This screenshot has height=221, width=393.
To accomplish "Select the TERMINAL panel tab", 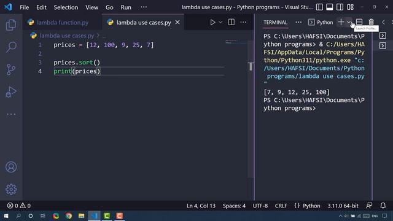I will [x=275, y=22].
